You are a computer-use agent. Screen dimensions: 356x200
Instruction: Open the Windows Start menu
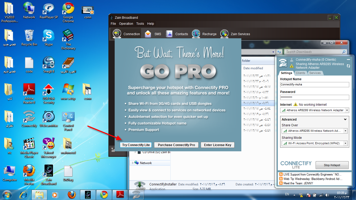[x=7, y=195]
